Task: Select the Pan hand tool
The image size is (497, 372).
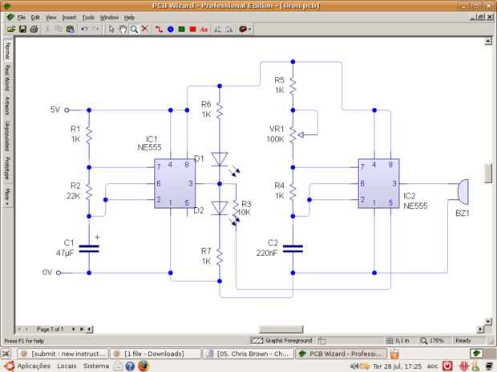Action: coord(123,30)
